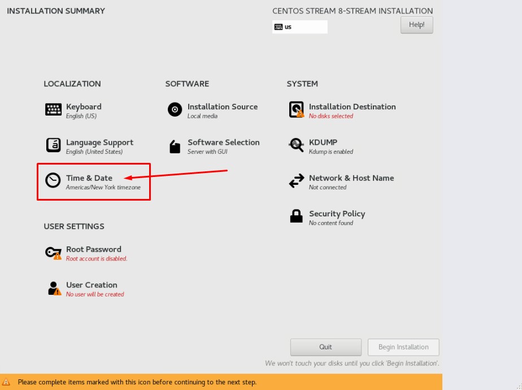Click the Security Policy padlock icon
This screenshot has width=522, height=390.
click(296, 216)
